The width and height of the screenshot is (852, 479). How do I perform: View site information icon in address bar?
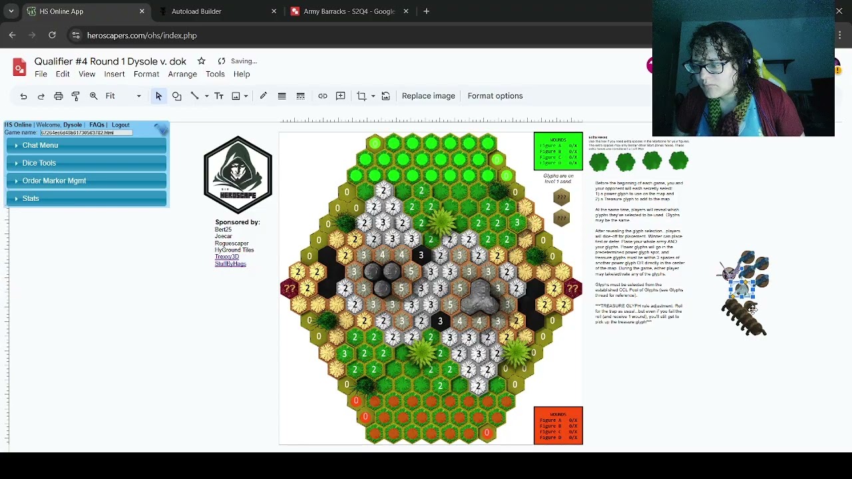(75, 35)
